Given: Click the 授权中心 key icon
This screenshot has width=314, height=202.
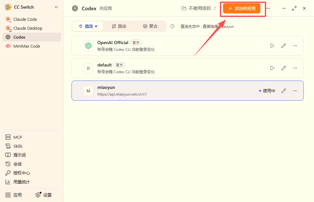Looking at the screenshot, I should pos(8,173).
